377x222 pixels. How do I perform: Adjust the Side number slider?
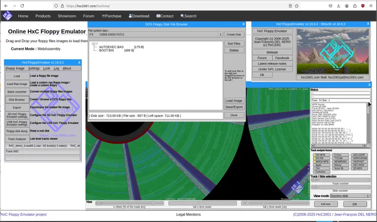click(x=340, y=187)
